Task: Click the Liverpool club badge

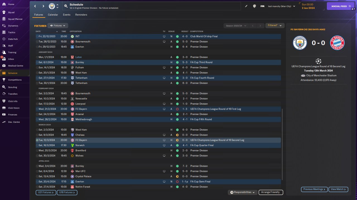Action: click(x=72, y=104)
